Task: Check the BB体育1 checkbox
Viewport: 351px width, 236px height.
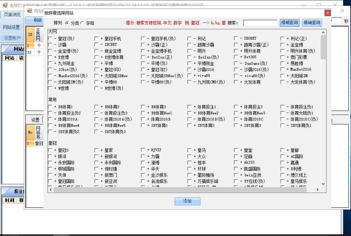Action: pos(50,107)
